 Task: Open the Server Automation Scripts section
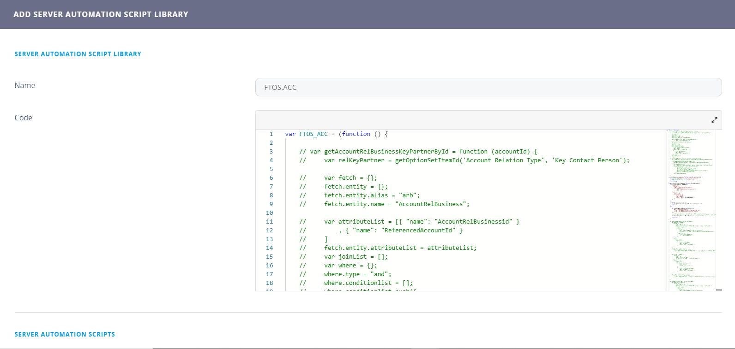coord(65,334)
